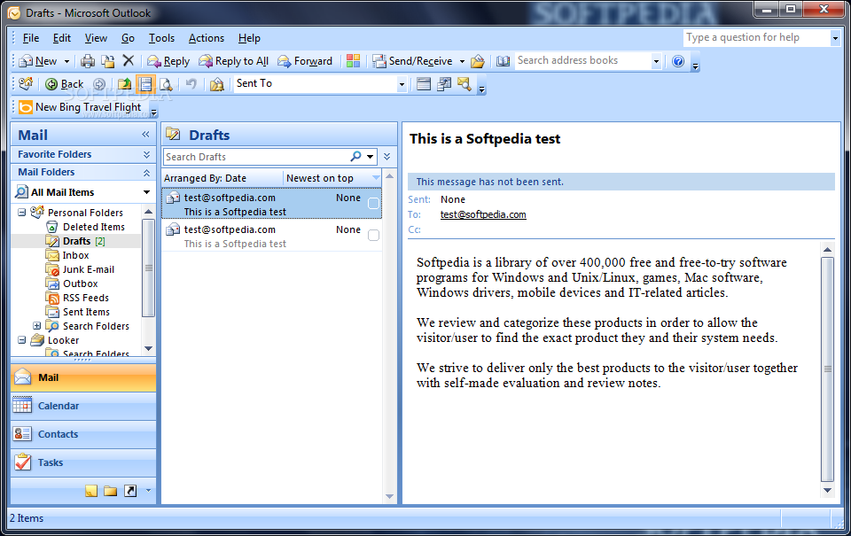The width and height of the screenshot is (851, 536).
Task: Click the Shortcuts arrow icon
Action: pyautogui.click(x=130, y=491)
